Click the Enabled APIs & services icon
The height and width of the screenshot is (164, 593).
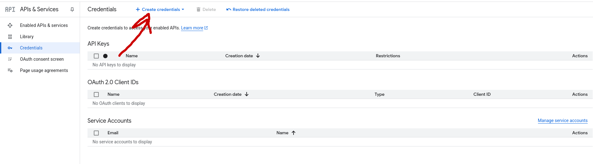pyautogui.click(x=10, y=25)
